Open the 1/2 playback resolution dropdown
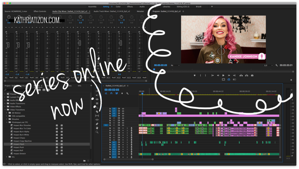The image size is (299, 169). click(x=269, y=65)
